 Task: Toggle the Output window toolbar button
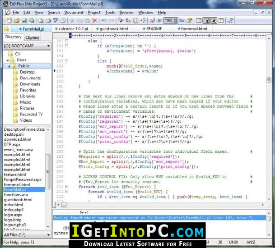(x=214, y=20)
